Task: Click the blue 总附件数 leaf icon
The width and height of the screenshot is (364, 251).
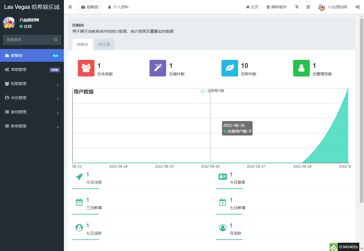Action: (x=230, y=68)
